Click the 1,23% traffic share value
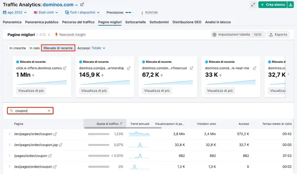Screen dimensions: 297x174 tap(118, 134)
